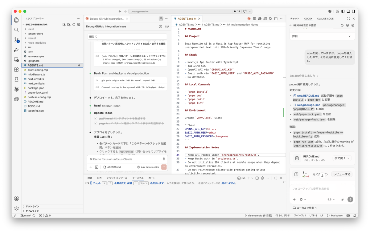370x233 pixels.
Task: Open Codex settings gear icon
Action: pos(347,26)
